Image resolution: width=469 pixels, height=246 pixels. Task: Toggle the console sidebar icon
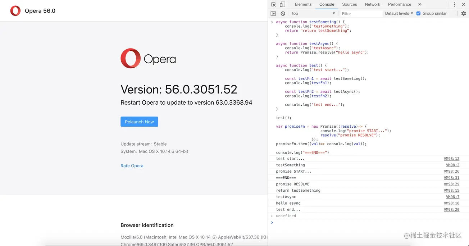[273, 13]
